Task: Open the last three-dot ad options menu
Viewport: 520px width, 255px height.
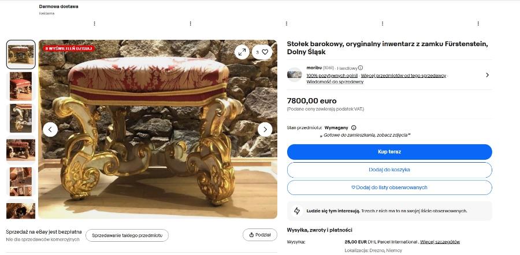Action: pos(478,24)
